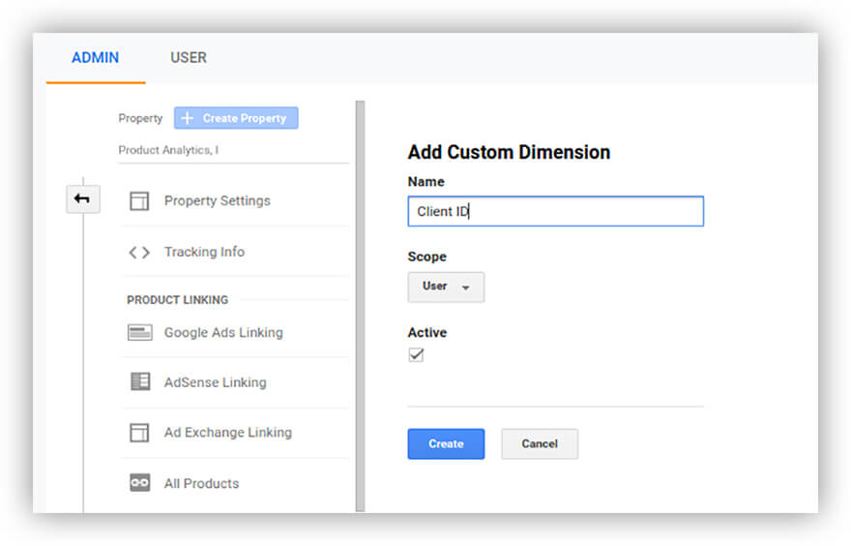Uncheck the Active checkbox

tap(416, 355)
